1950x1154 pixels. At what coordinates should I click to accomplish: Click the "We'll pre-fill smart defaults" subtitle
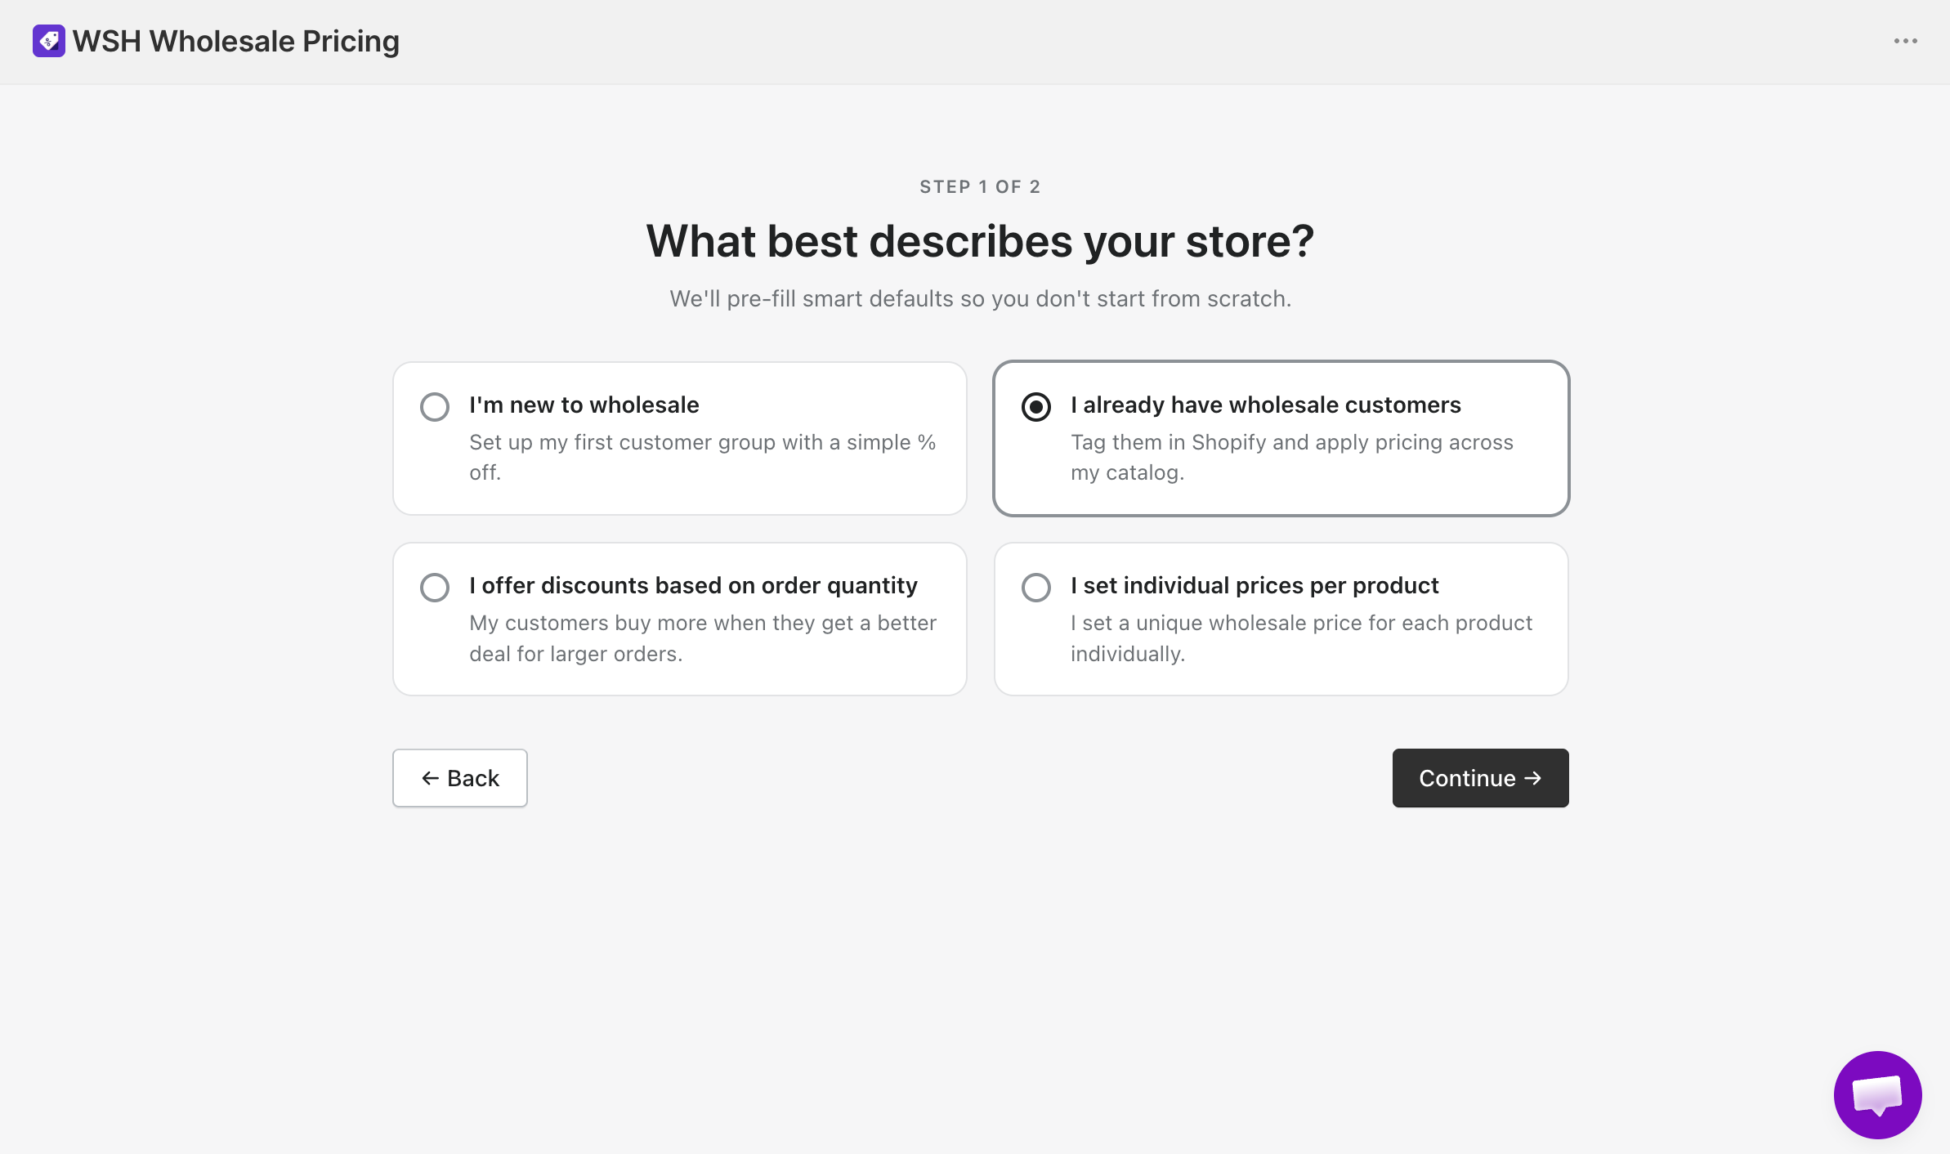(x=980, y=298)
